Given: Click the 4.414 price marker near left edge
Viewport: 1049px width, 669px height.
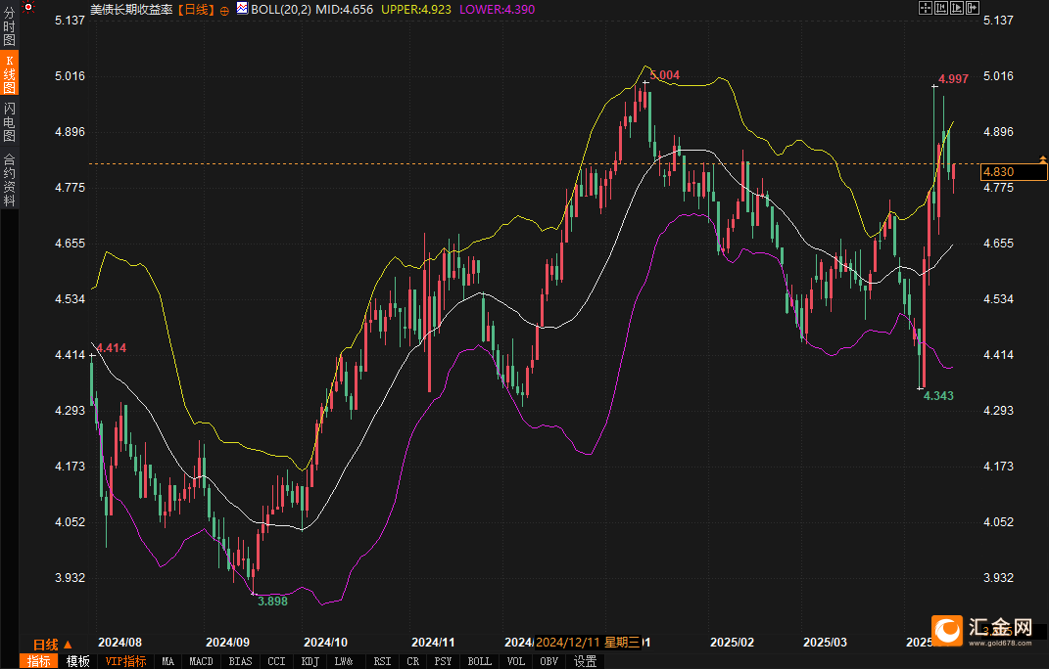Looking at the screenshot, I should tap(111, 347).
